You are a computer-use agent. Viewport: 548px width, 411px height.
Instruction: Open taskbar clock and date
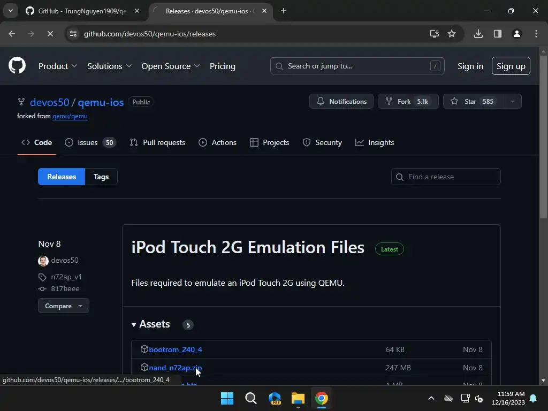click(x=508, y=398)
